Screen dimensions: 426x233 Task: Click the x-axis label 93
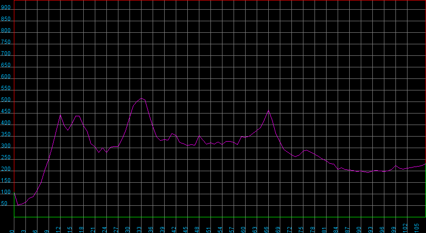point(370,230)
